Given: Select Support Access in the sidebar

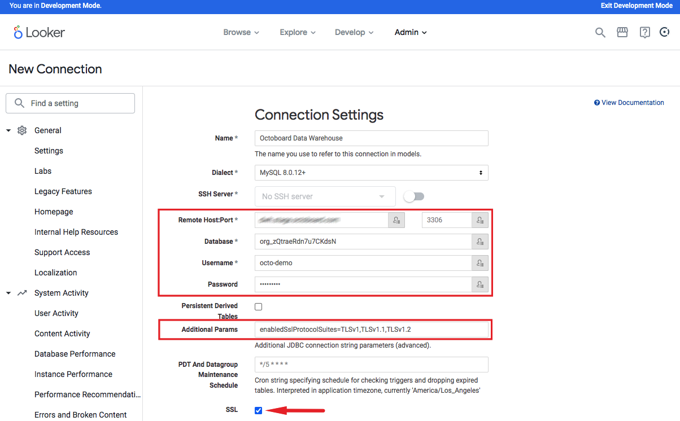Looking at the screenshot, I should point(62,252).
